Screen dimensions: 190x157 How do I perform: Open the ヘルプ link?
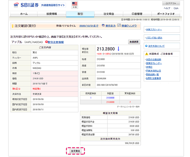pyautogui.click(x=167, y=8)
